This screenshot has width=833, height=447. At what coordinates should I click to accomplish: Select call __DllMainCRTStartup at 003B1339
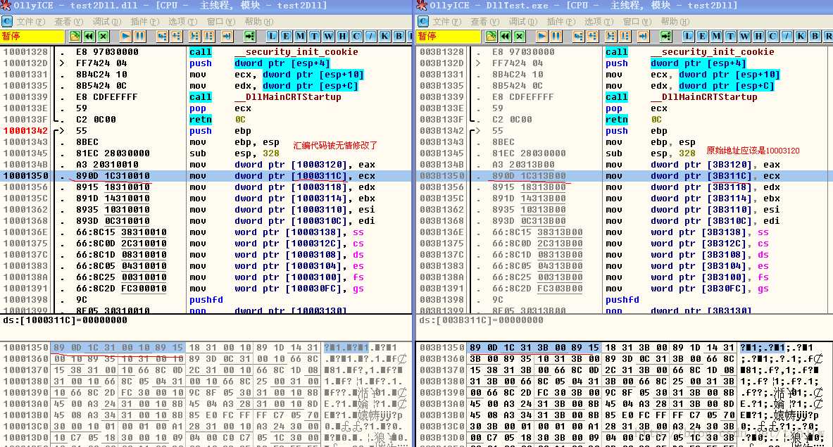tap(682, 97)
